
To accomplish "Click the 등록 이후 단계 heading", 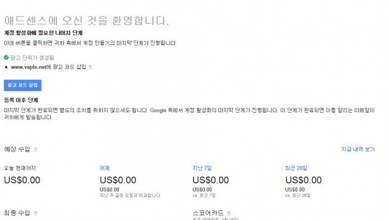I will pyautogui.click(x=21, y=100).
